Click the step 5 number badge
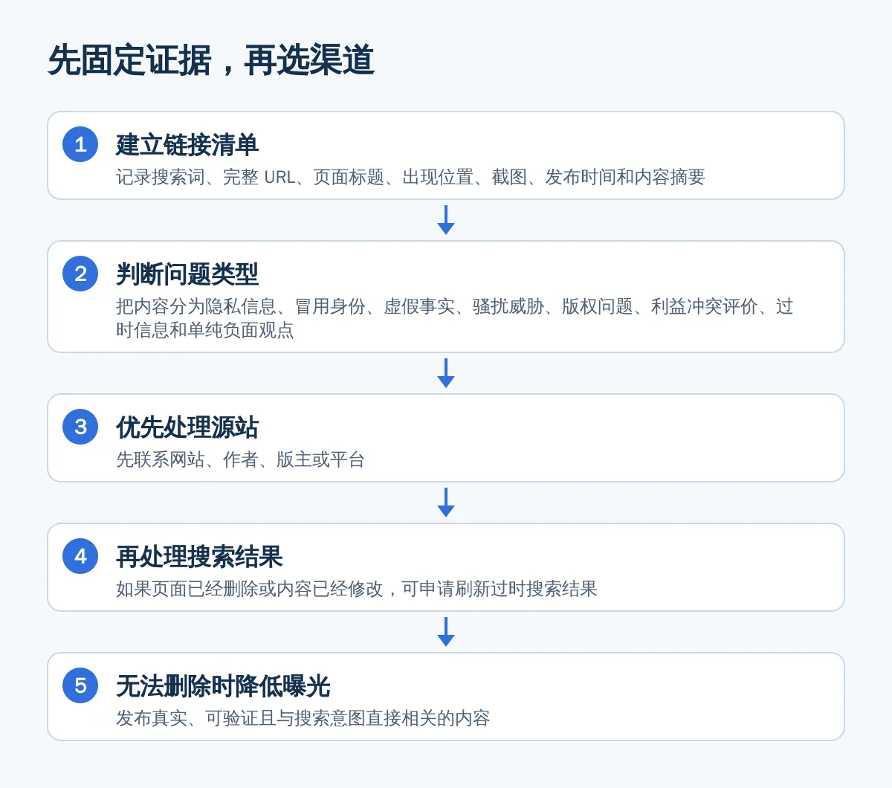Image resolution: width=892 pixels, height=788 pixels. [x=80, y=685]
